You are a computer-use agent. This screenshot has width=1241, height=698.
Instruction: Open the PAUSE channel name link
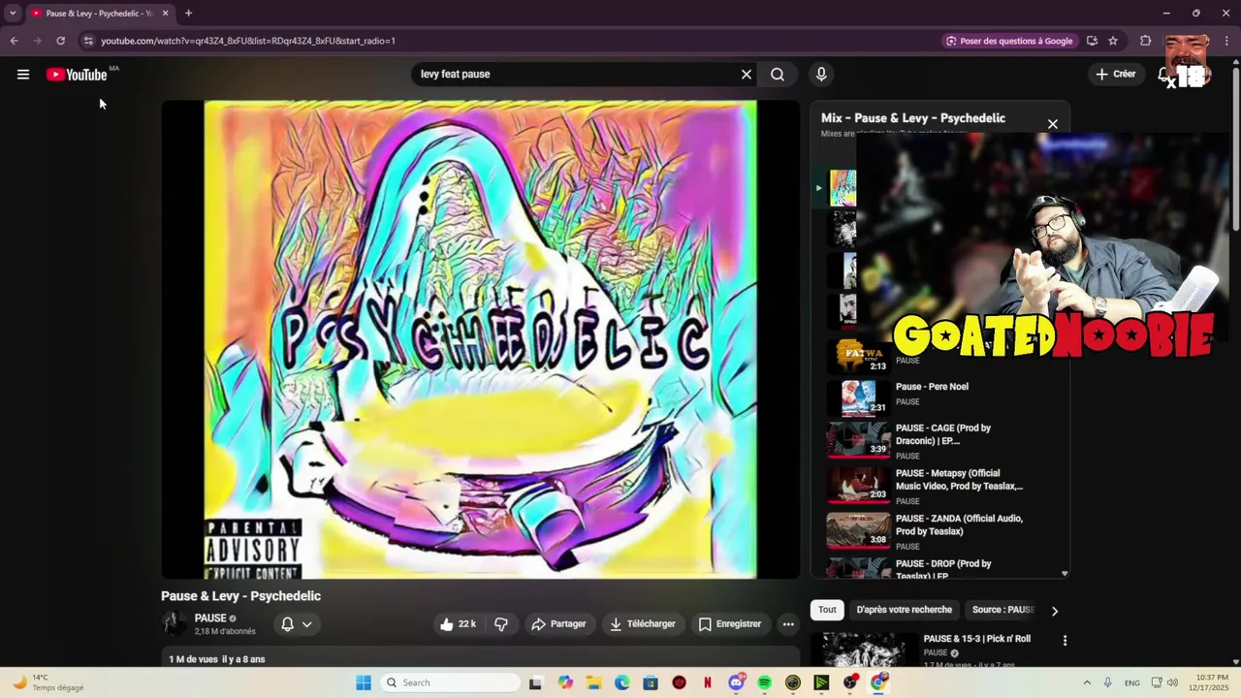pos(210,618)
